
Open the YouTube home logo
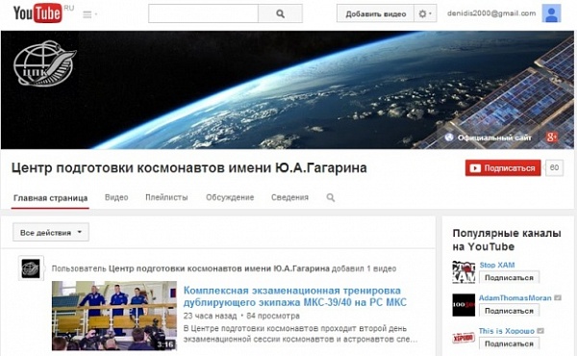(x=38, y=13)
